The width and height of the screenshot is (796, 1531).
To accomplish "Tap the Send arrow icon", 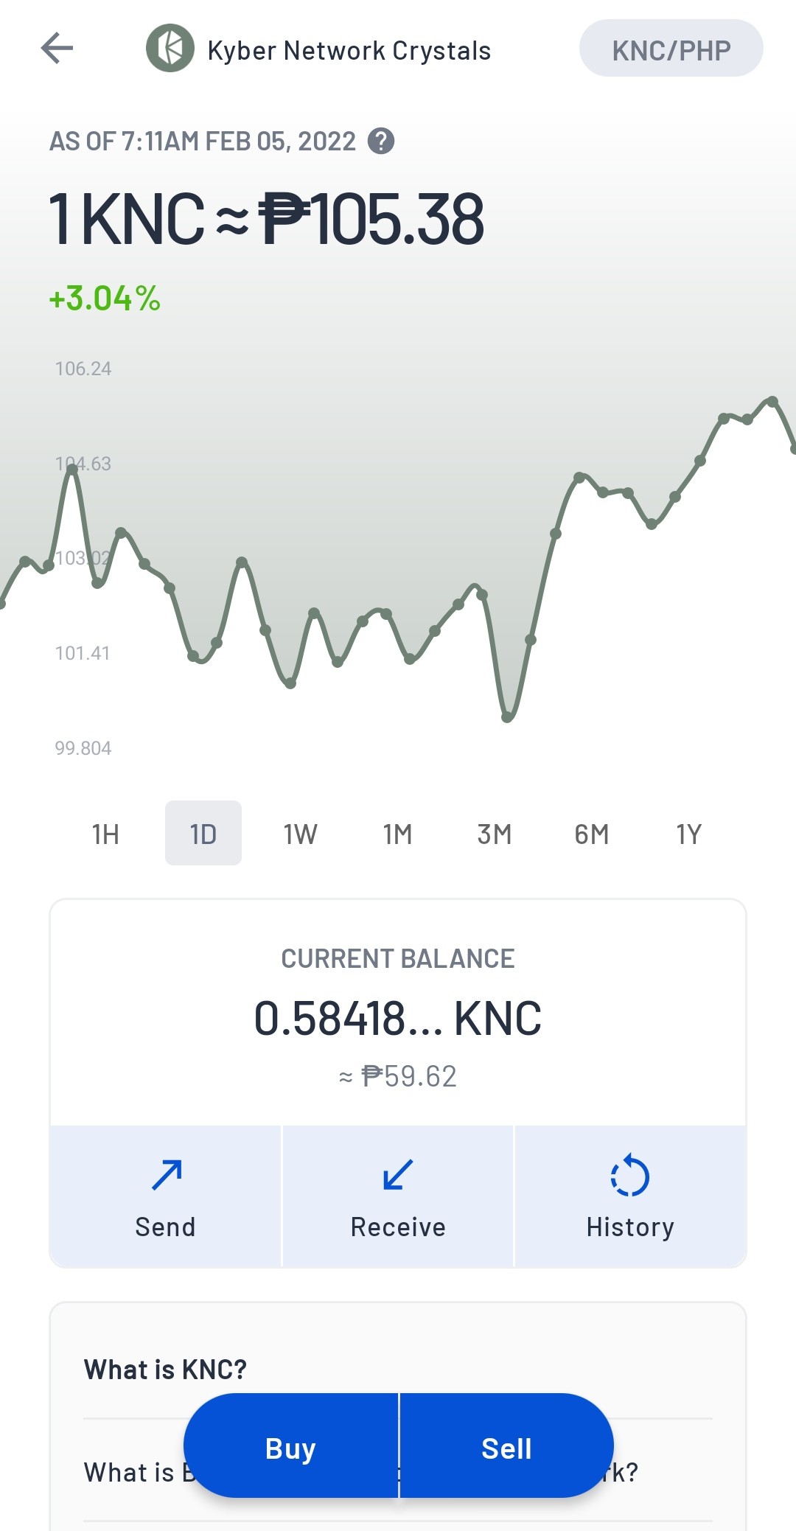I will 167,1175.
